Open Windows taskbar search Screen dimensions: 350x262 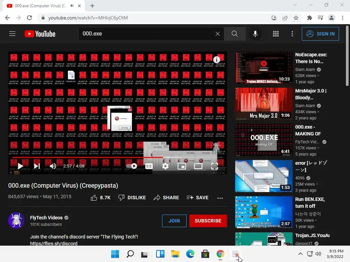[130, 254]
